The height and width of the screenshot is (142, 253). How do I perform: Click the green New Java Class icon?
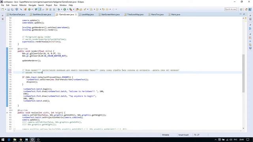pyautogui.click(x=29, y=9)
